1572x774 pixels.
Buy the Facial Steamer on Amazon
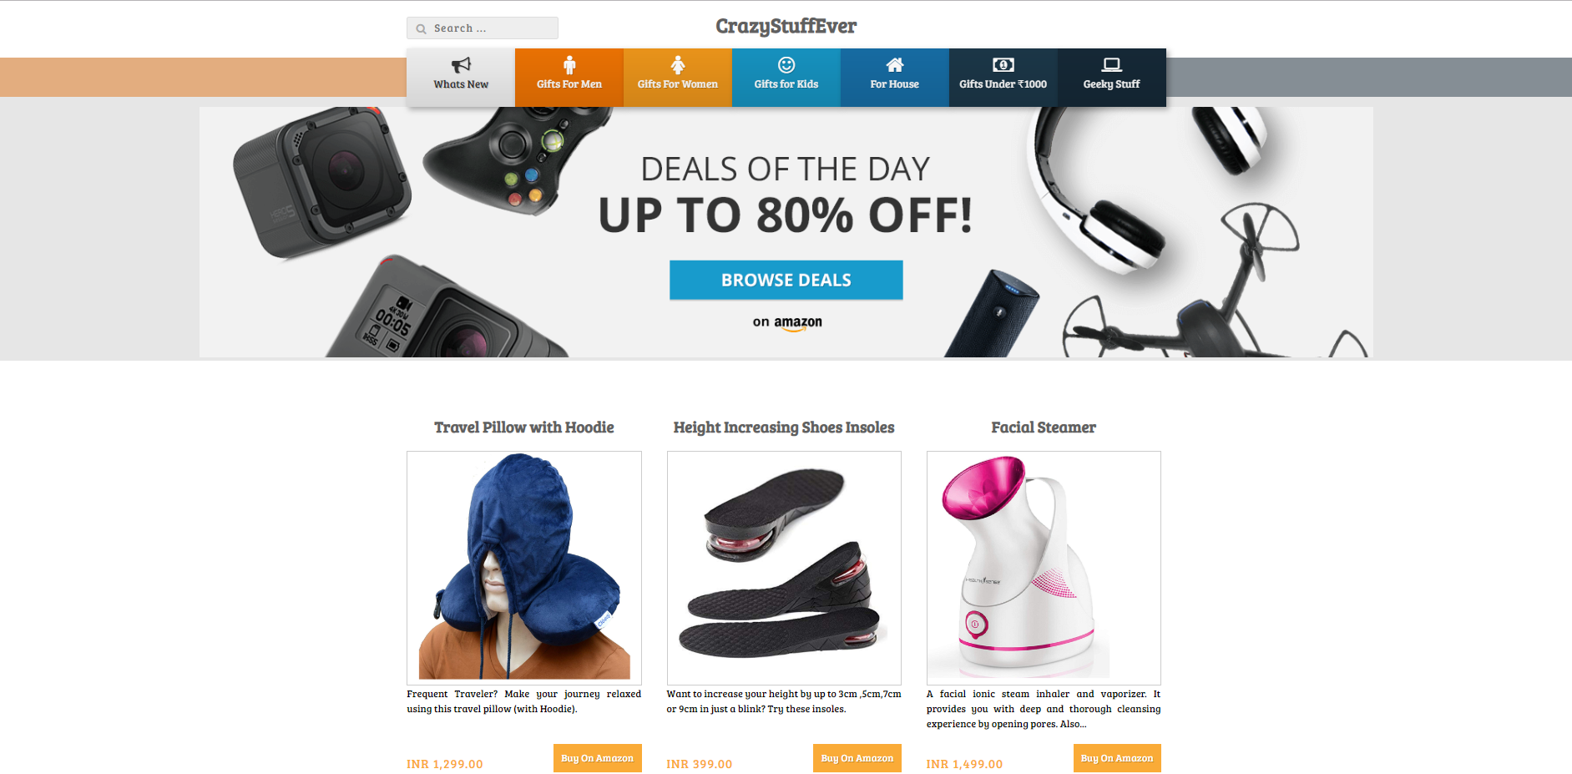pos(1117,758)
